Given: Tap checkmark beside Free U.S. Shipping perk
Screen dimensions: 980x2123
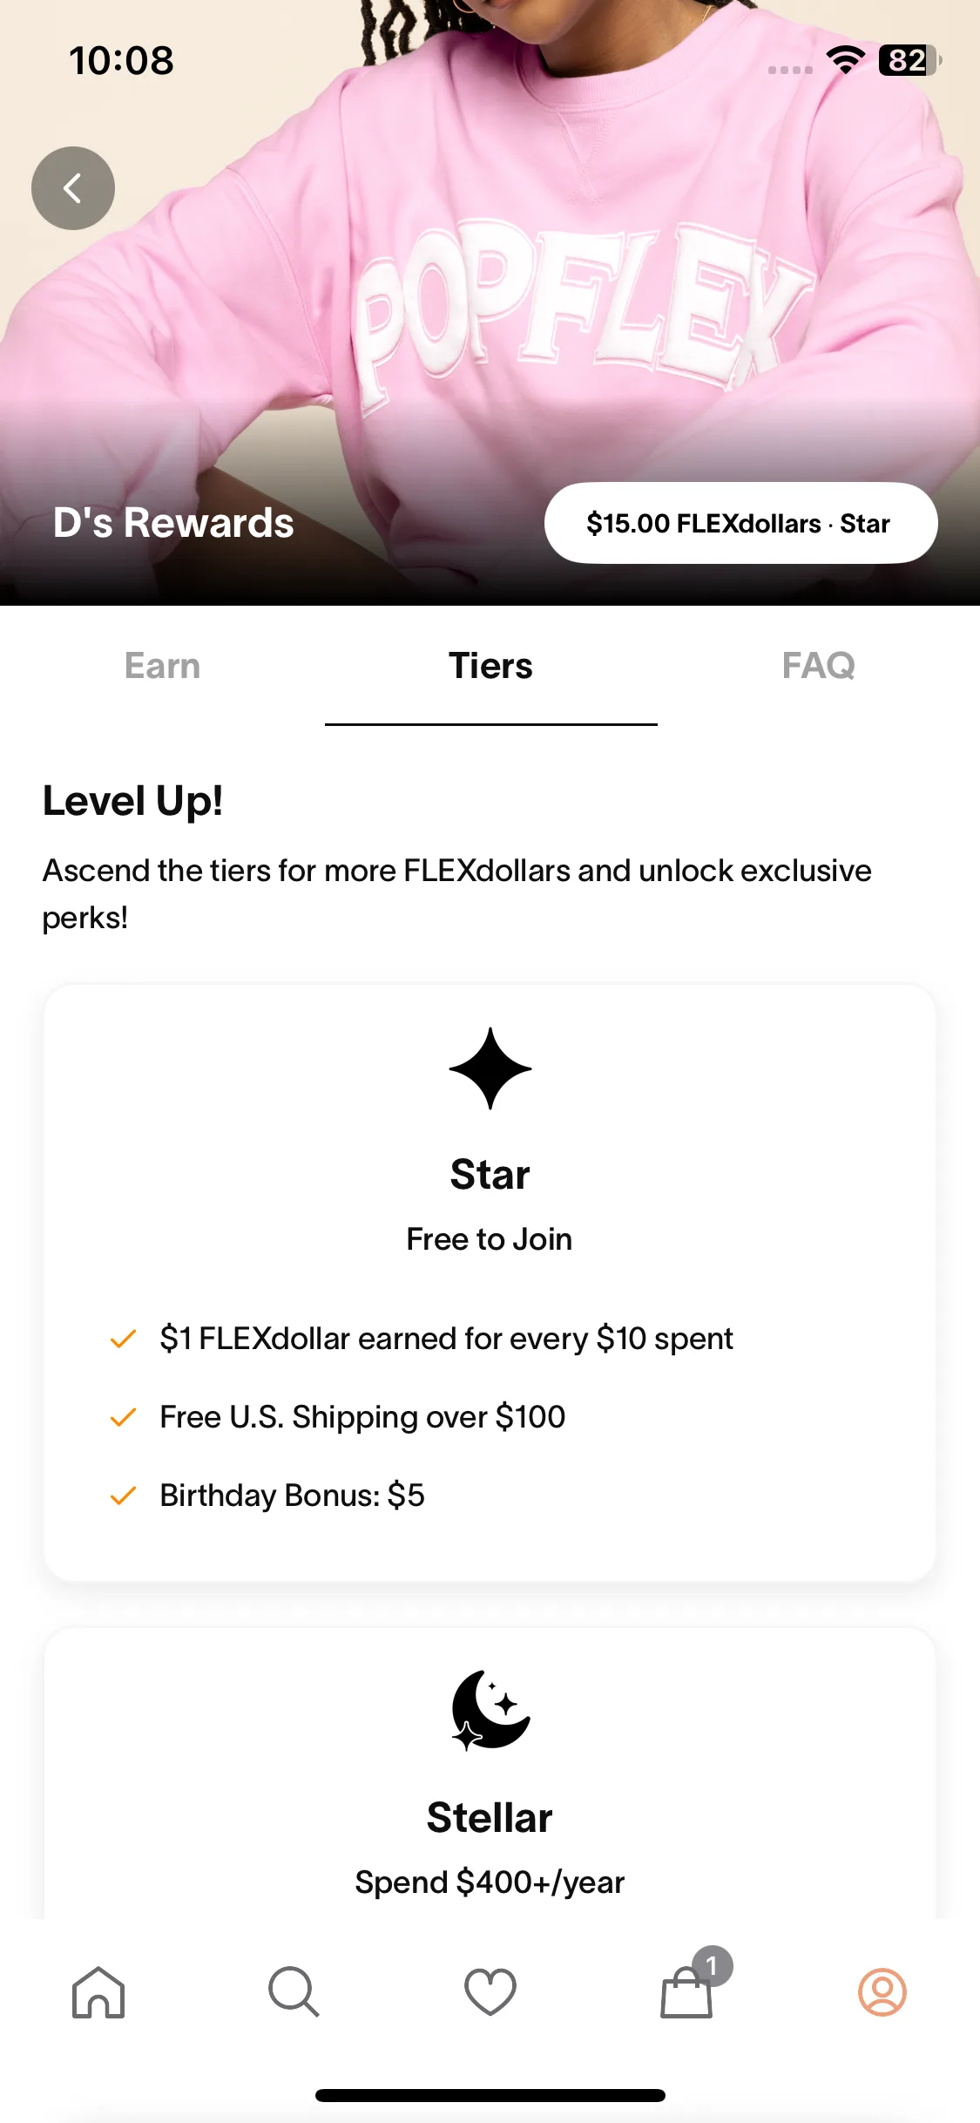Looking at the screenshot, I should pyautogui.click(x=123, y=1417).
